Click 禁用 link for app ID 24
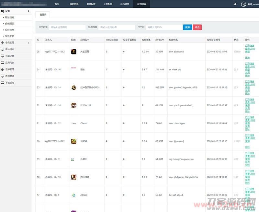The height and width of the screenshot is (212, 259). [247, 72]
